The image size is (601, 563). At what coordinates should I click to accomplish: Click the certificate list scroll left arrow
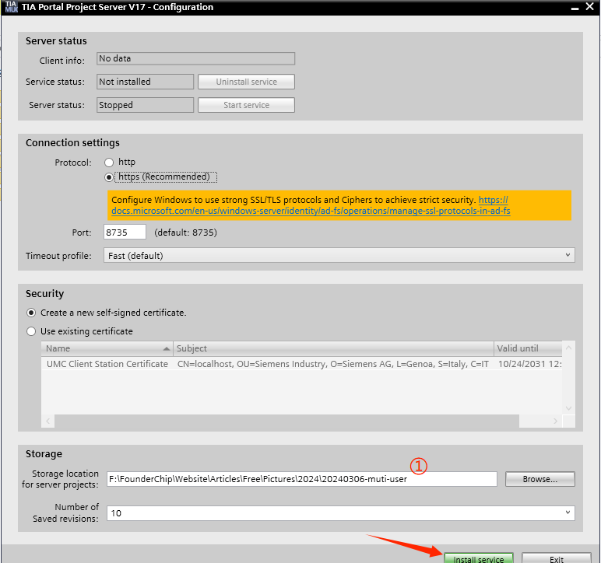(48, 421)
